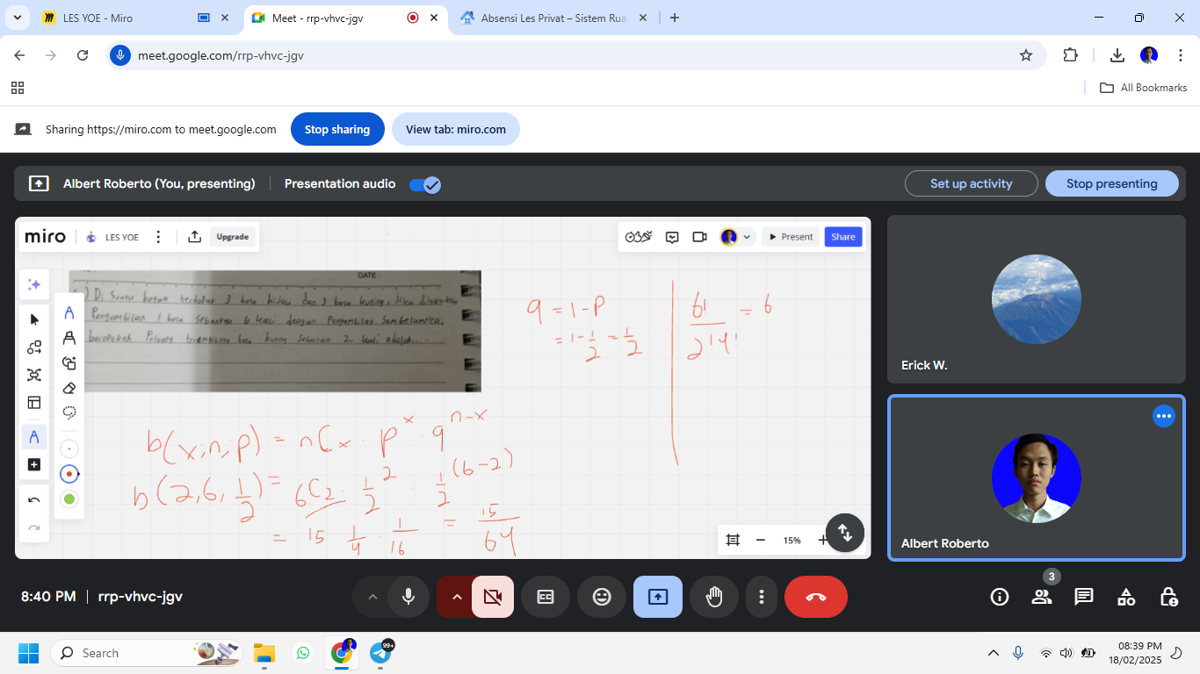Open Miro shapes and lines tool
The height and width of the screenshot is (674, 1200).
click(x=34, y=348)
